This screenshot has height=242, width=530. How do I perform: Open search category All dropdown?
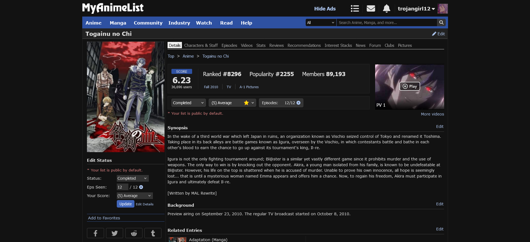pyautogui.click(x=321, y=23)
